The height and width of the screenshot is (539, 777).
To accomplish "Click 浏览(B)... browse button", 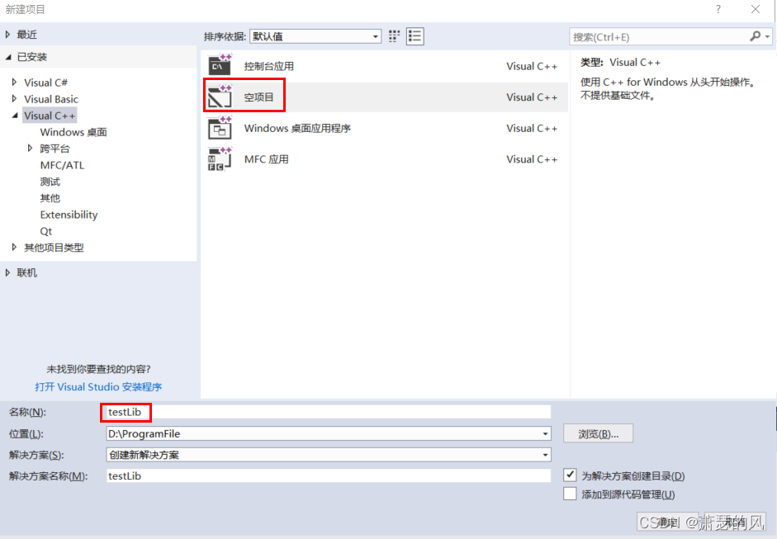I will click(x=598, y=433).
